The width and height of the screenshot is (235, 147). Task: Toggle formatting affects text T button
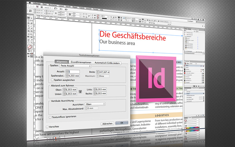coord(31,51)
